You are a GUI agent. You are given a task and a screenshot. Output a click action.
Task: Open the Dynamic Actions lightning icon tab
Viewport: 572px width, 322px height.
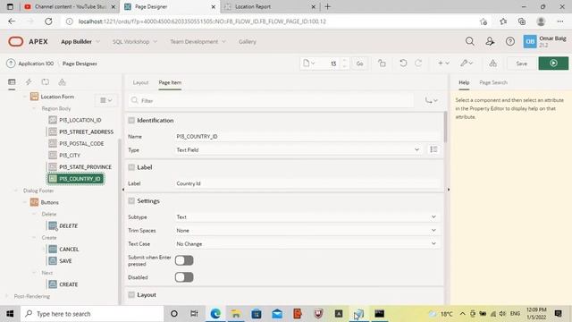pyautogui.click(x=29, y=82)
